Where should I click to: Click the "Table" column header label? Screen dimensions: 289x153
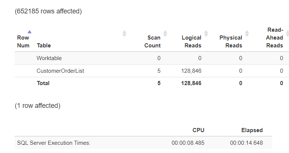[x=44, y=46]
